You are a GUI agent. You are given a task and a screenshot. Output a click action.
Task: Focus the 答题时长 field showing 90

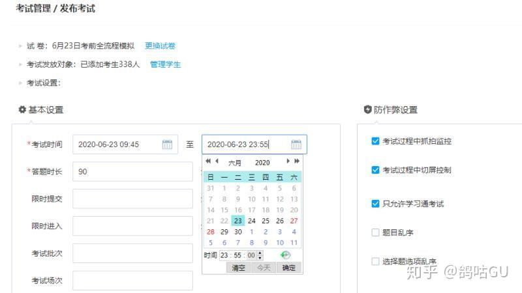click(132, 171)
